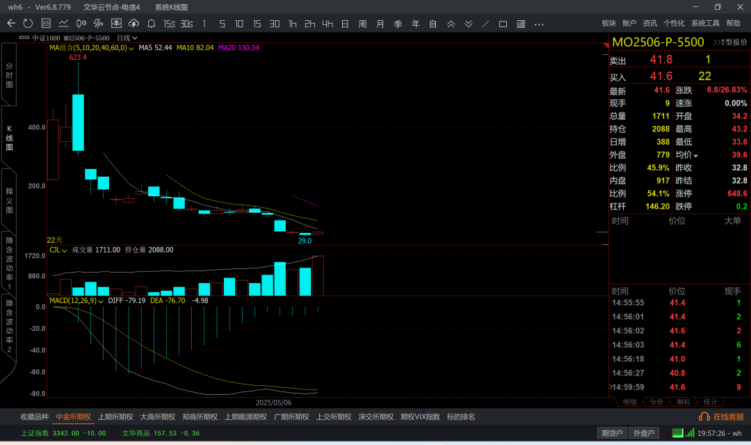Open the 上期所期权 bottom tab
The height and width of the screenshot is (445, 751).
(115, 416)
